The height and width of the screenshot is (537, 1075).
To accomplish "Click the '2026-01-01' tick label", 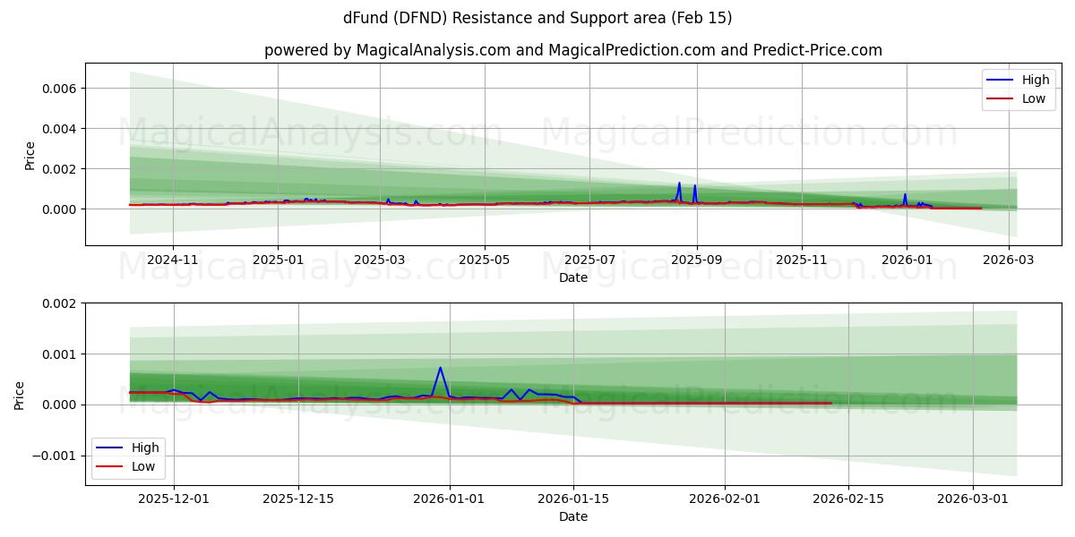I will click(449, 499).
